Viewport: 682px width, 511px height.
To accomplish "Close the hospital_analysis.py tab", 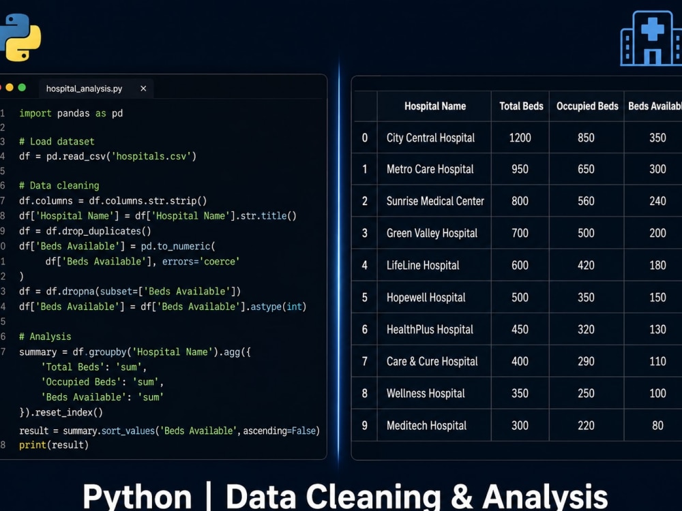I will coord(143,89).
